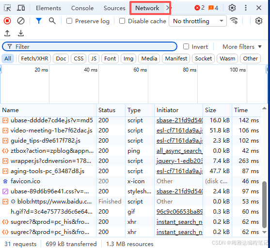Enable the Disable cache checkbox
The width and height of the screenshot is (270, 248).
122,21
